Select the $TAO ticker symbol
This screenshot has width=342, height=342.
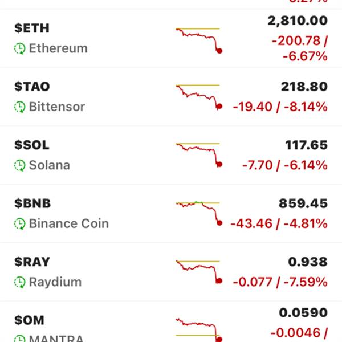point(32,87)
